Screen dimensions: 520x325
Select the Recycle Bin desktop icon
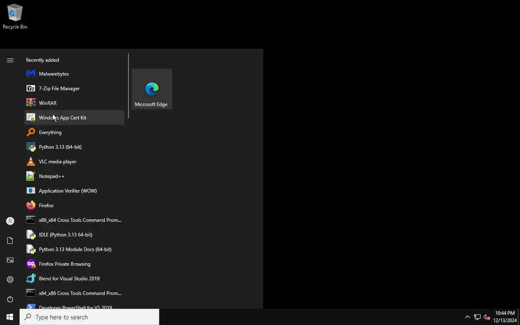coord(15,17)
